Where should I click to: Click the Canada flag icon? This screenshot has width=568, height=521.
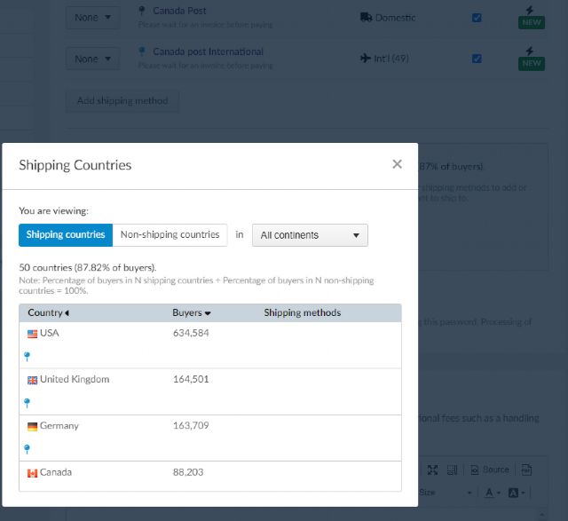tap(33, 473)
